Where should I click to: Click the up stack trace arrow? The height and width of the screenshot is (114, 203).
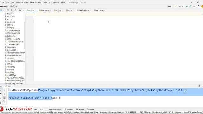(x=4, y=90)
